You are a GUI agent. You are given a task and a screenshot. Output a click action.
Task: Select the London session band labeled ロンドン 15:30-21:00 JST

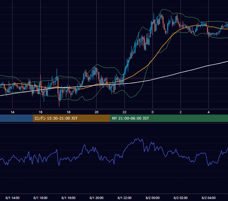71,118
